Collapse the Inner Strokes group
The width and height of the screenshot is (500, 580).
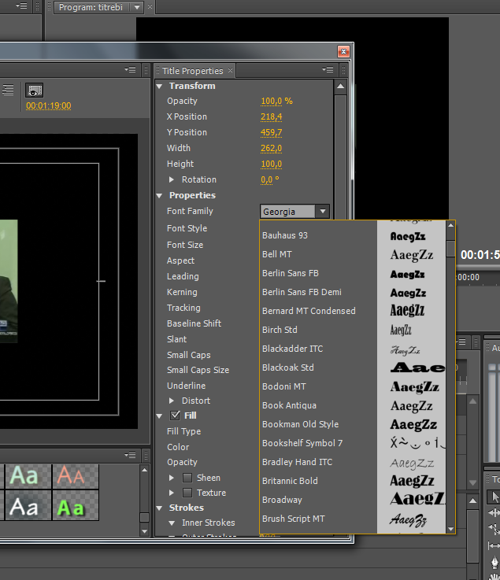tap(172, 523)
